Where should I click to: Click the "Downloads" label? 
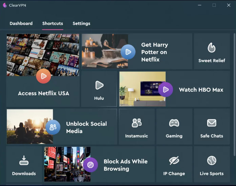24,174
